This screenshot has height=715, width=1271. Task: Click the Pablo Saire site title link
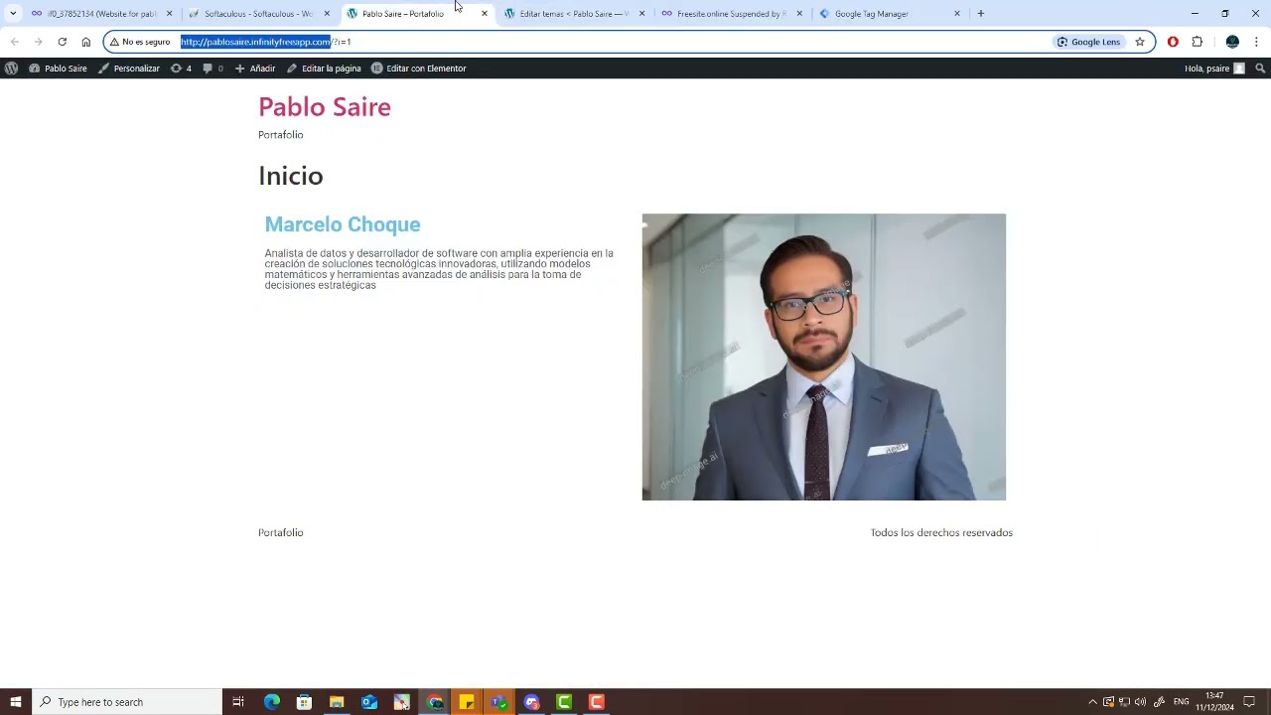(x=325, y=106)
